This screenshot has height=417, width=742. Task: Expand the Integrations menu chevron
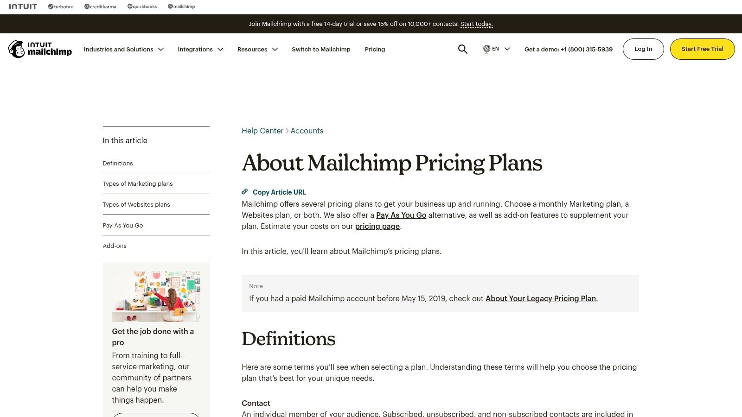click(220, 49)
